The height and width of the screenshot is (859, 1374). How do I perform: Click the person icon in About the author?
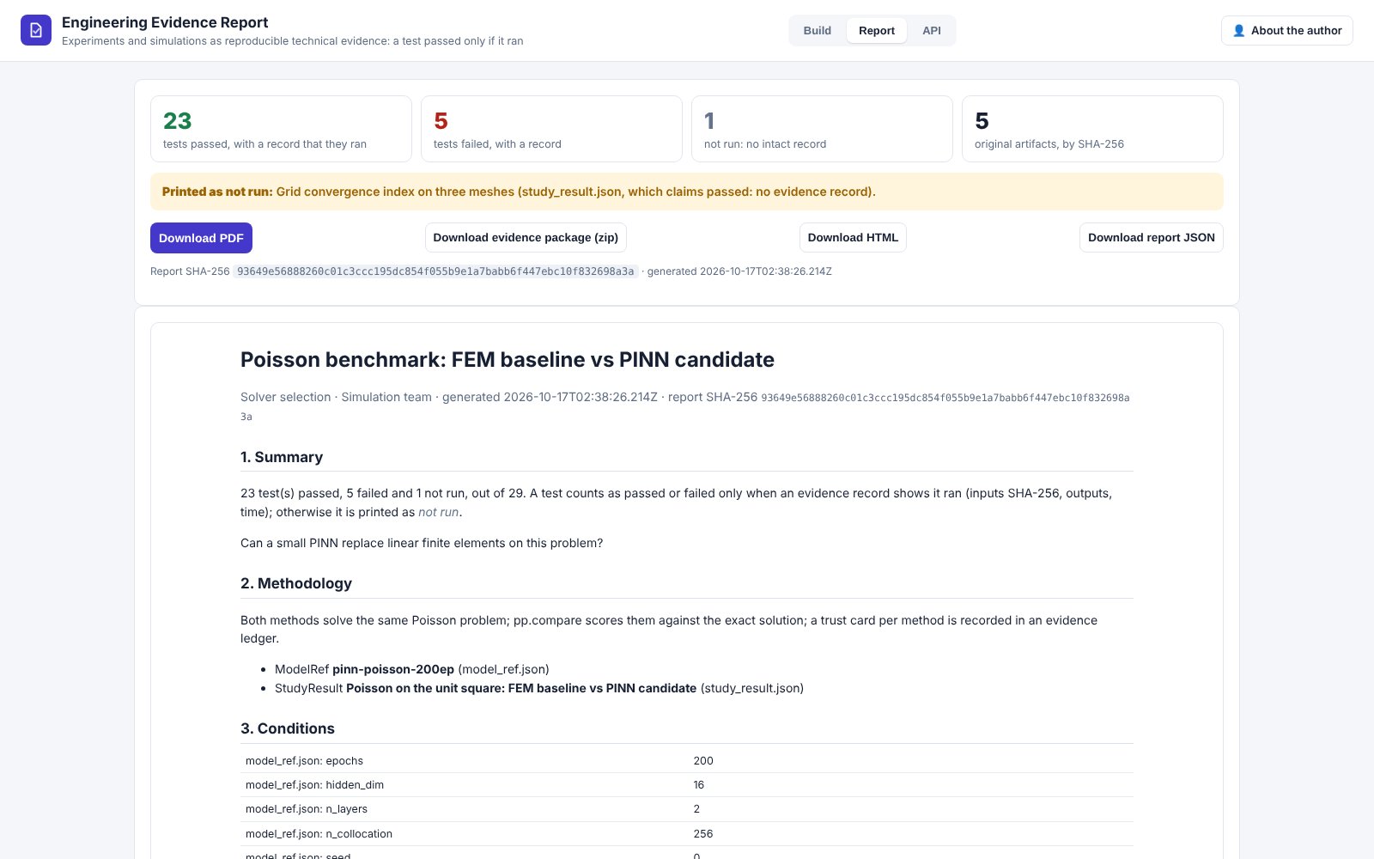click(1238, 31)
